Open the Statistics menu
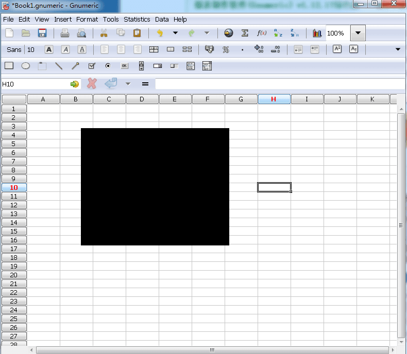The width and height of the screenshot is (407, 354). coord(137,19)
